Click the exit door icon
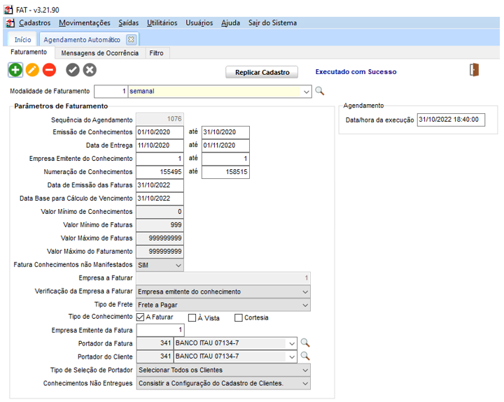The width and height of the screenshot is (504, 402). click(475, 70)
